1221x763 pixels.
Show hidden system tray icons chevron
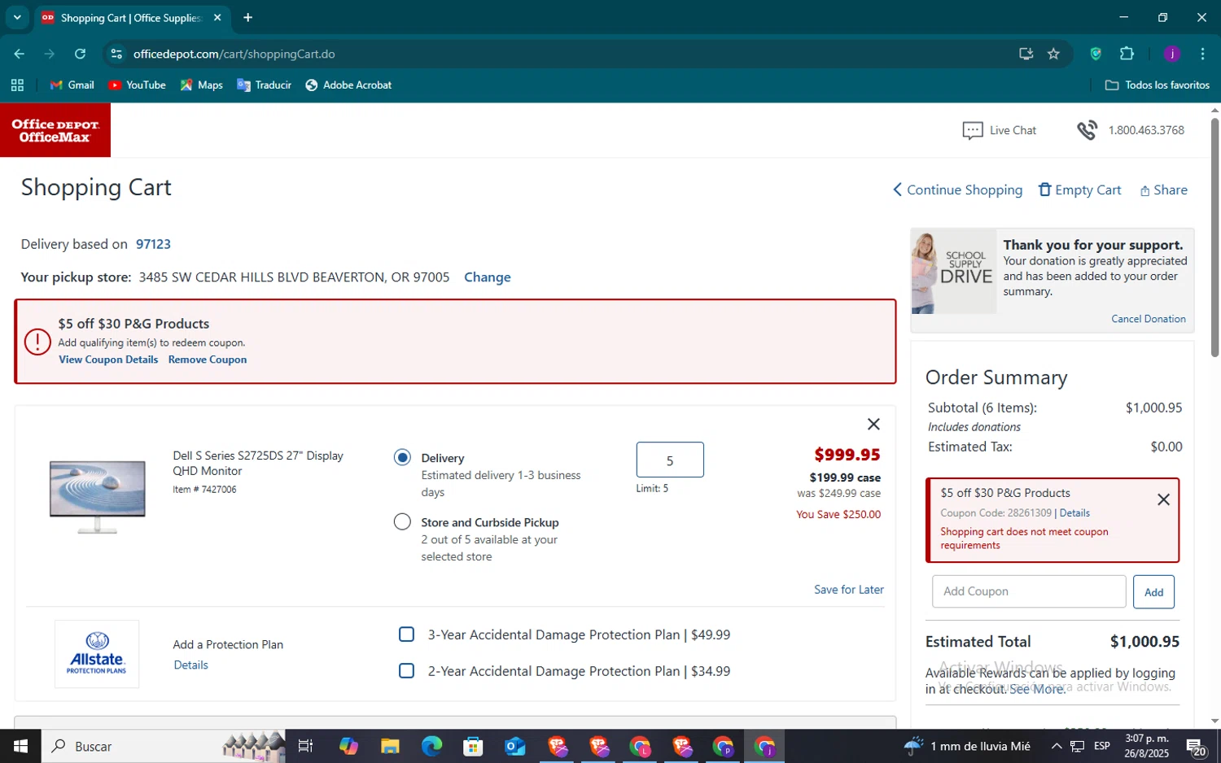pos(1057,746)
